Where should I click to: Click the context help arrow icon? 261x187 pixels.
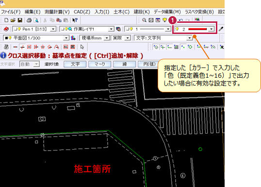point(75,20)
